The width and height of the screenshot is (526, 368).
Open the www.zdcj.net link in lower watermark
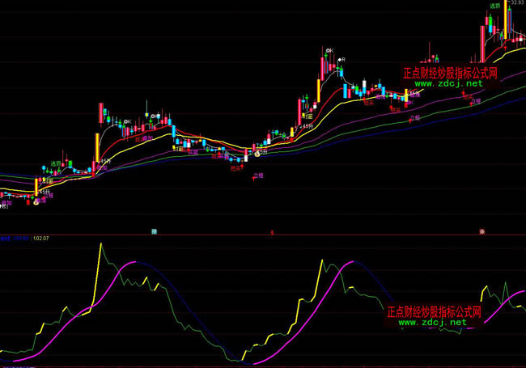coord(432,322)
